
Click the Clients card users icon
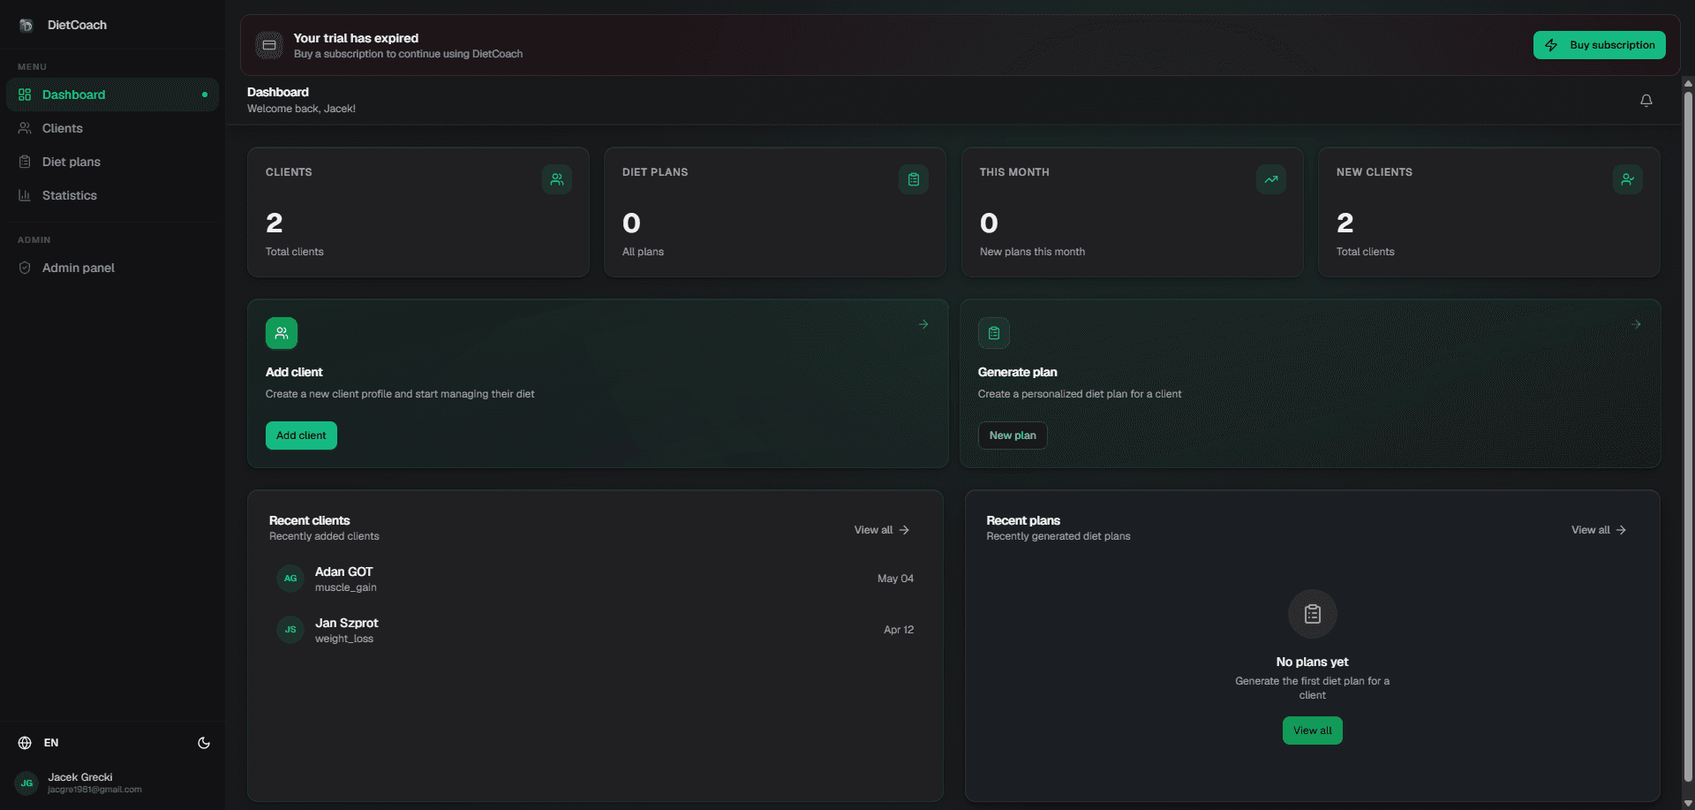point(557,179)
